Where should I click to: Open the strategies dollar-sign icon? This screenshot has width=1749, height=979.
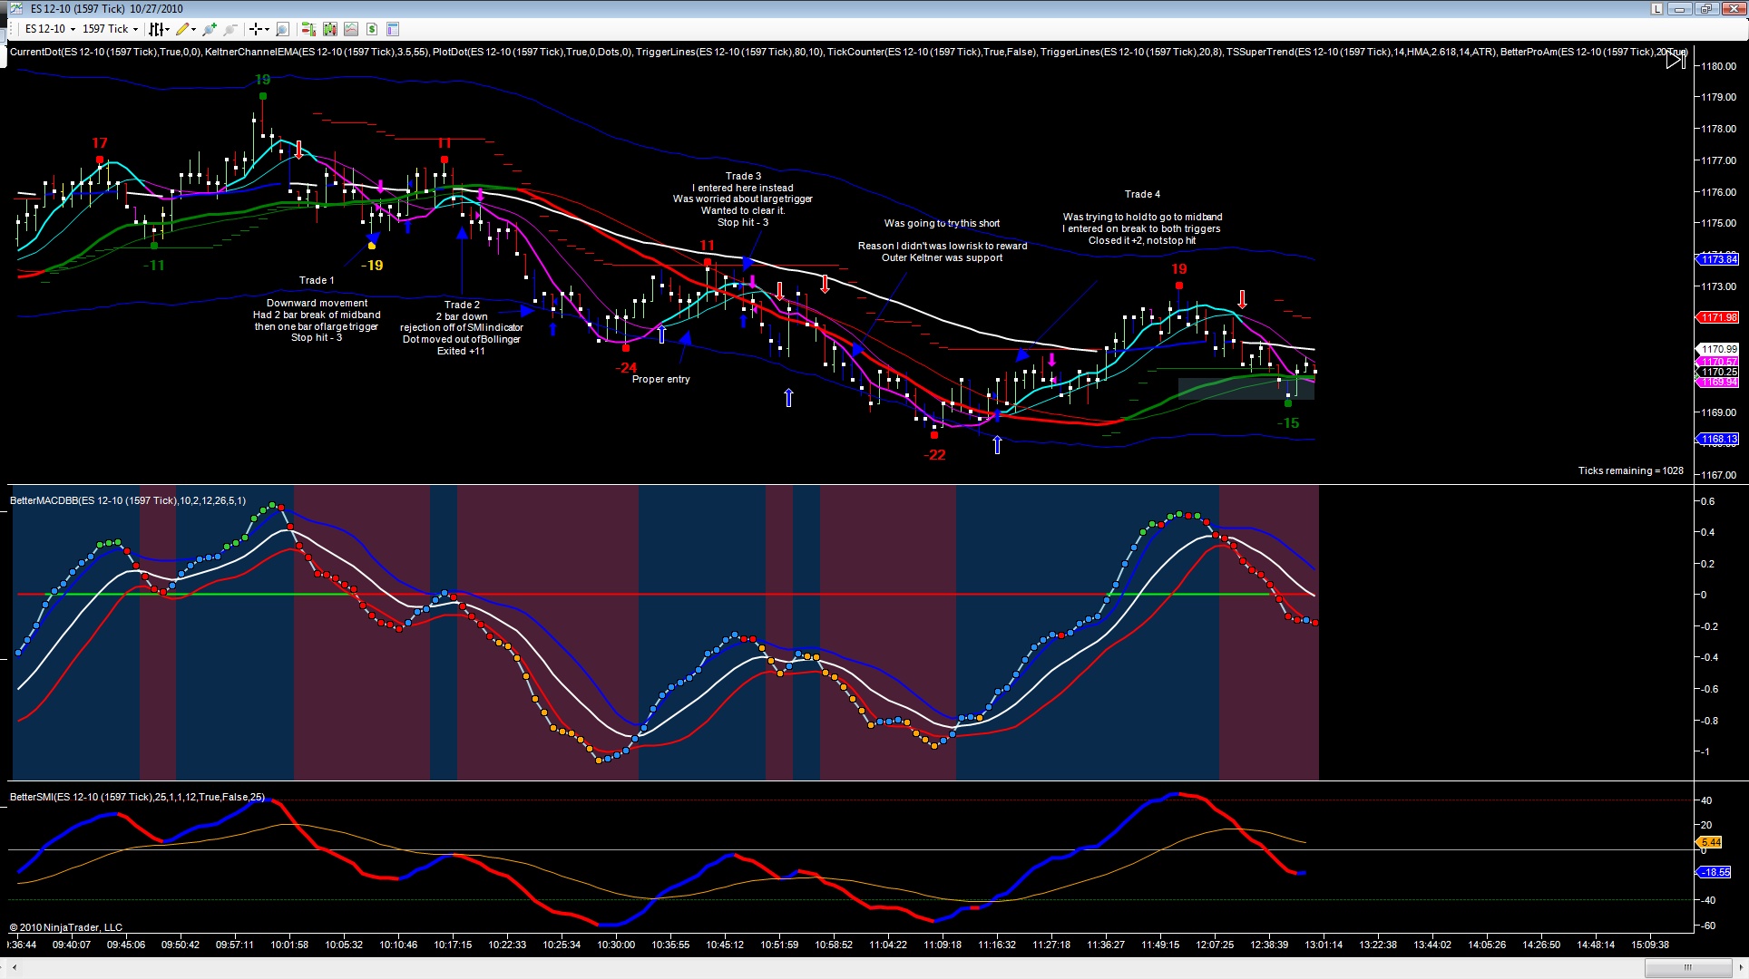(x=372, y=29)
